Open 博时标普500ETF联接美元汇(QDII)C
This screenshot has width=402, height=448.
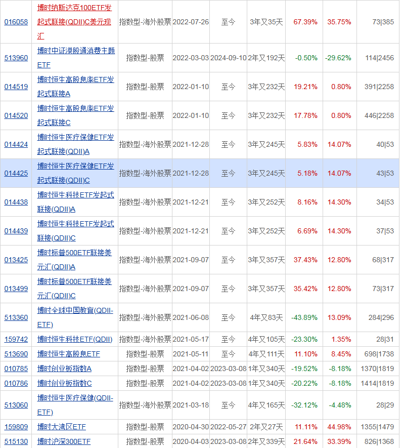tap(74, 289)
